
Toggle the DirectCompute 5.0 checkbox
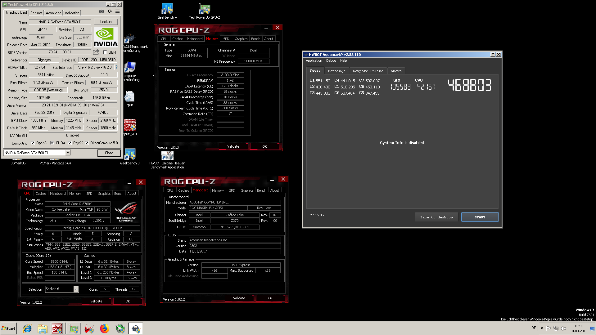point(87,143)
